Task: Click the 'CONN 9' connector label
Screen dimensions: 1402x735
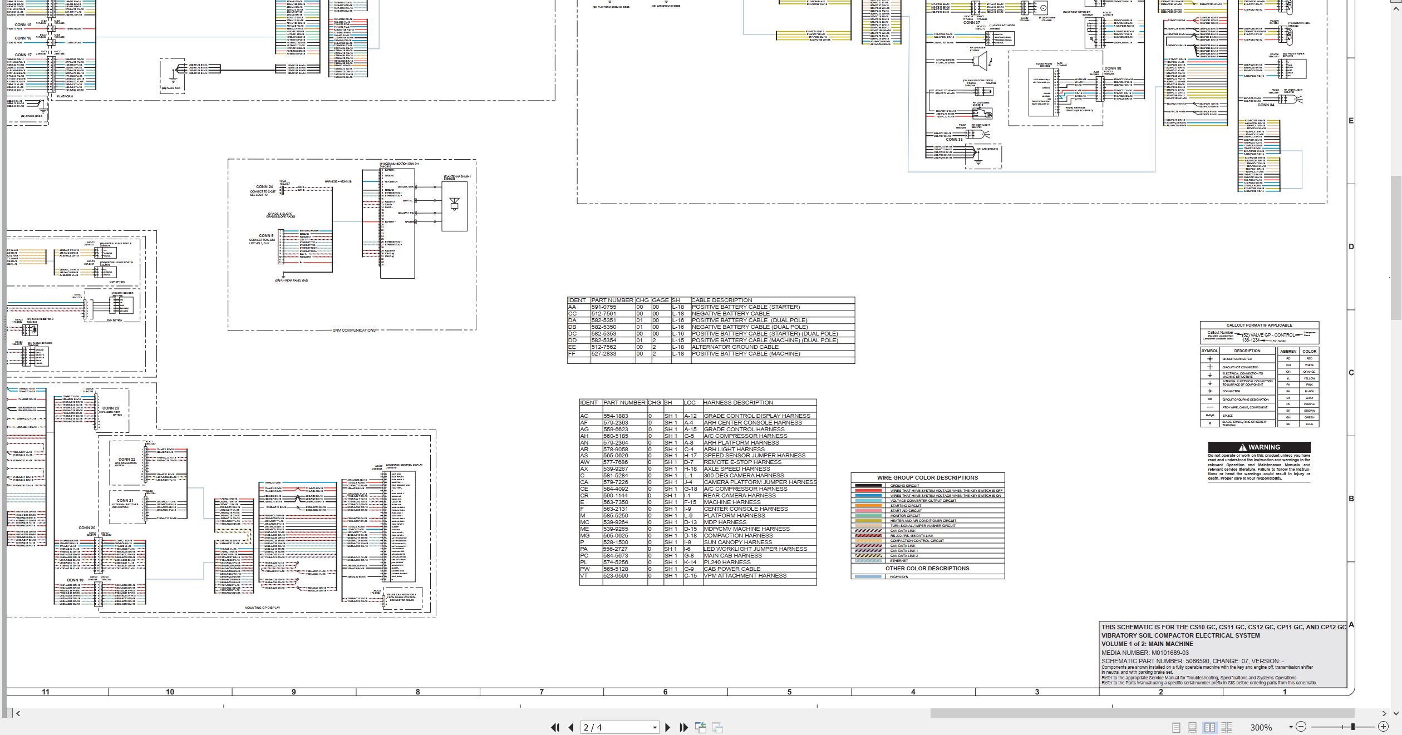Action: coord(266,236)
